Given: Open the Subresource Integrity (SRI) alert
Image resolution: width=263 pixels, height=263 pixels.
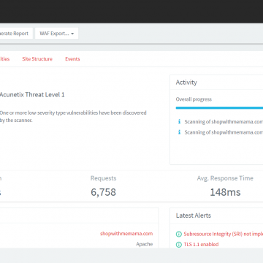Looking at the screenshot, I should coord(224,234).
